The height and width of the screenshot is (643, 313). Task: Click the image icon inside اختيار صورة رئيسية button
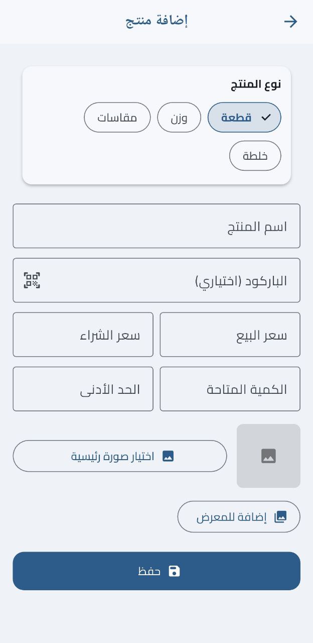pos(168,456)
